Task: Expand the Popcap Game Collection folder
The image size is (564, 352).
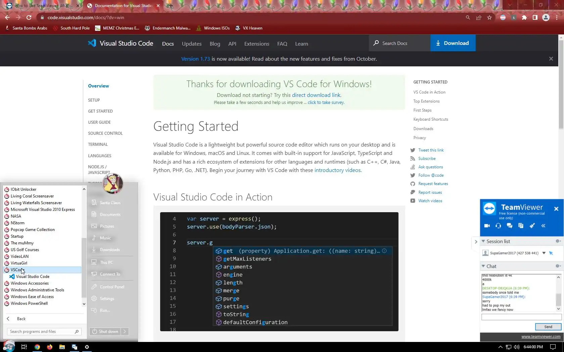Action: 33,230
